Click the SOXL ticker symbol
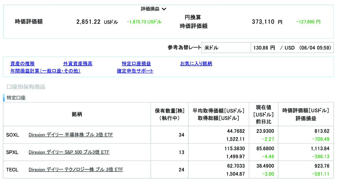The height and width of the screenshot is (181, 338). tap(13, 135)
